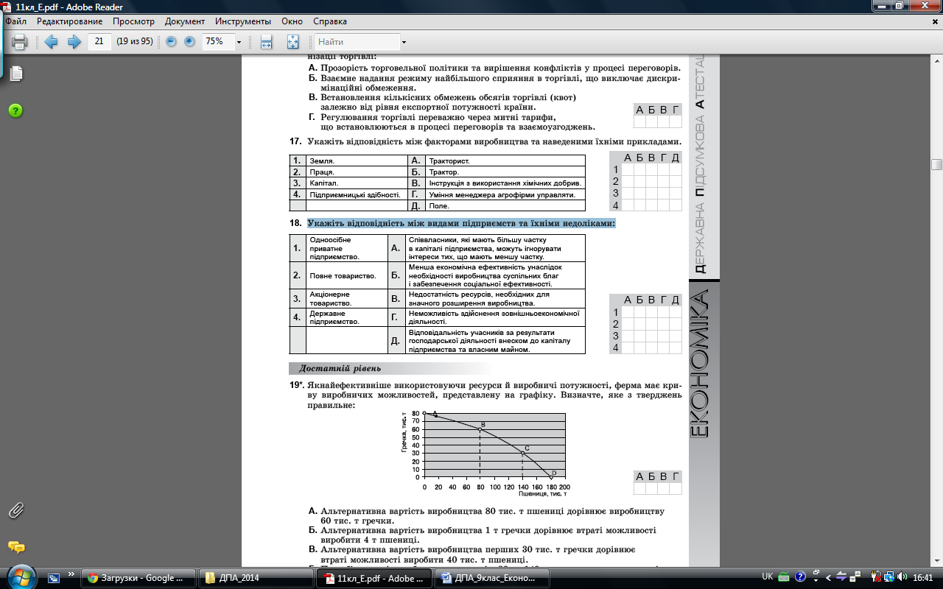This screenshot has height=589, width=943.
Task: Zoom in with the plus button
Action: click(189, 42)
